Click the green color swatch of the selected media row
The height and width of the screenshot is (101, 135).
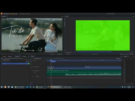tap(29, 64)
